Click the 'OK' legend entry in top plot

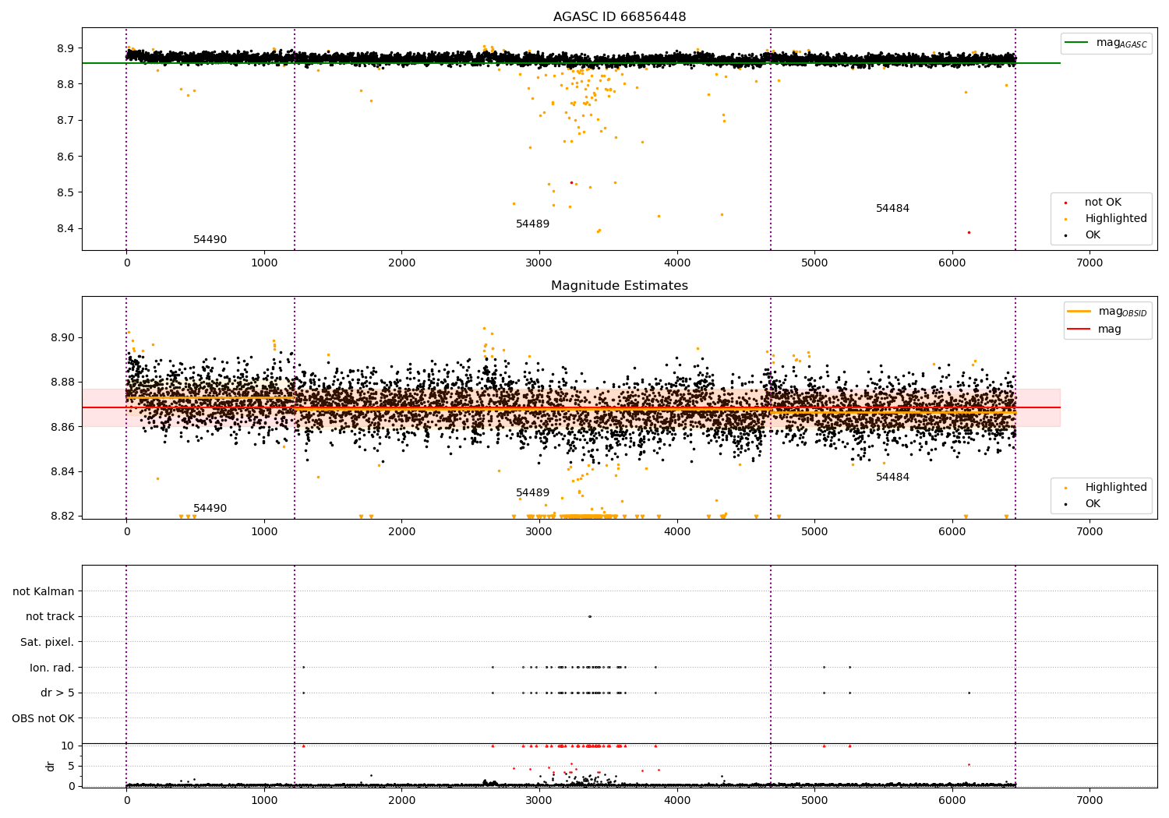pyautogui.click(x=1083, y=235)
